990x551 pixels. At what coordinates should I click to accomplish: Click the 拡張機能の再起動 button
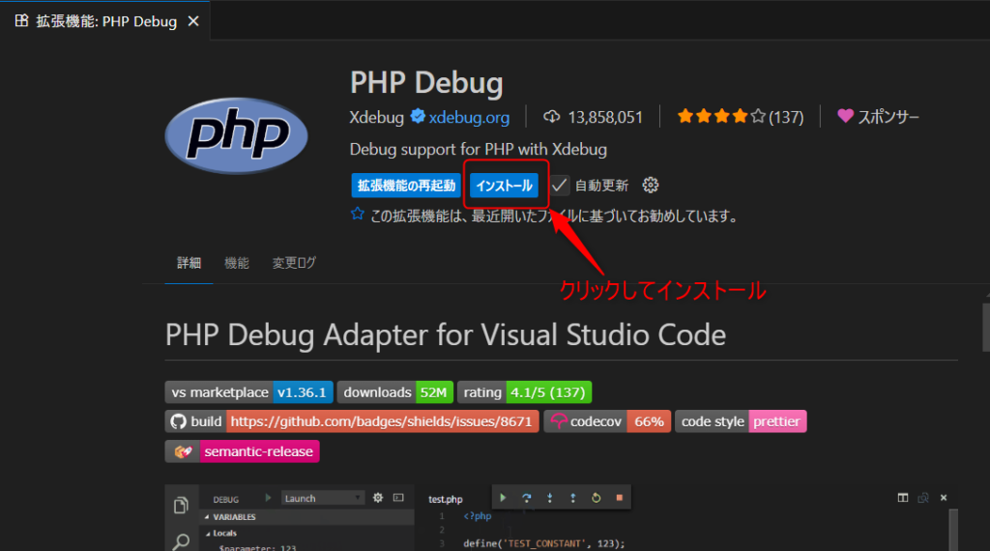tap(406, 186)
